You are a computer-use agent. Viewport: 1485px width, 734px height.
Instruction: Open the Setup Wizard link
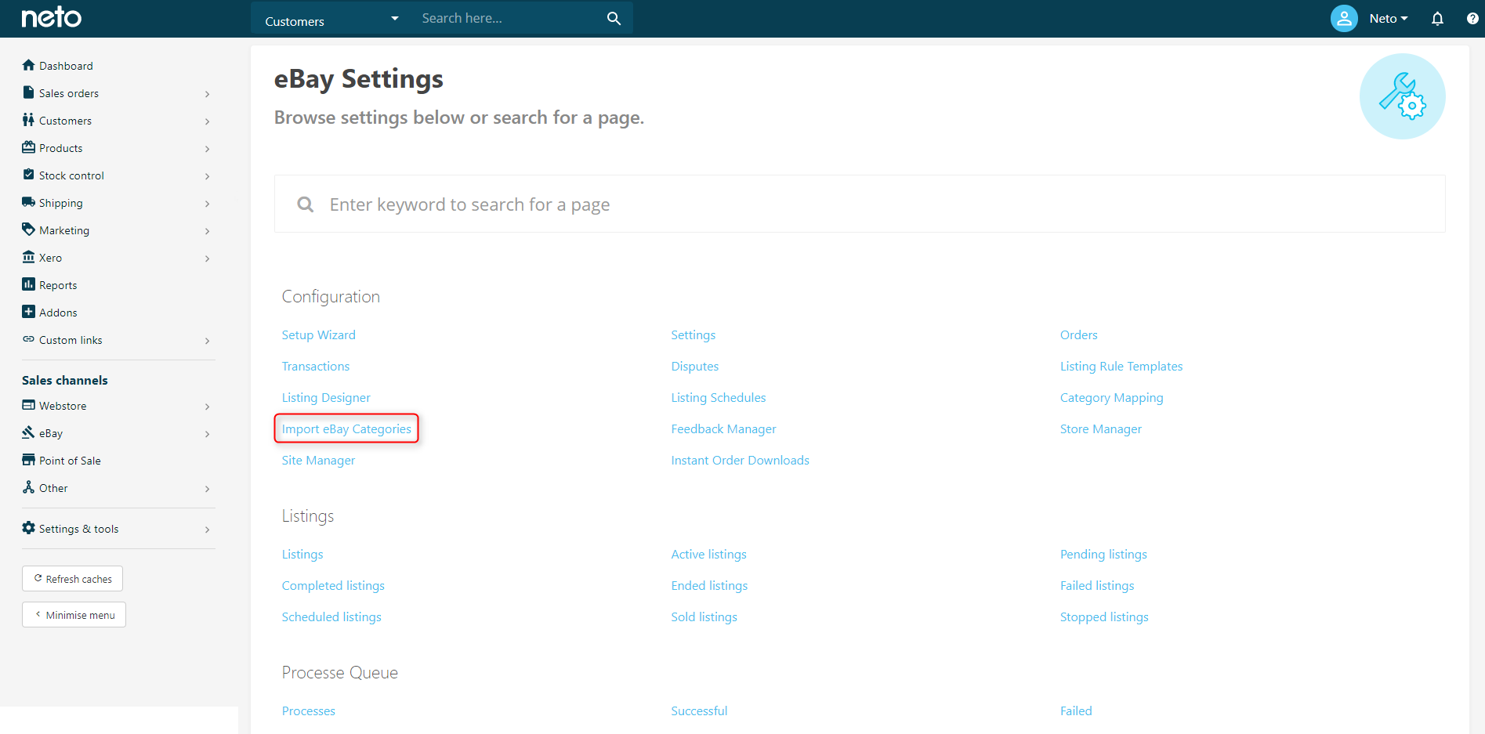(319, 334)
